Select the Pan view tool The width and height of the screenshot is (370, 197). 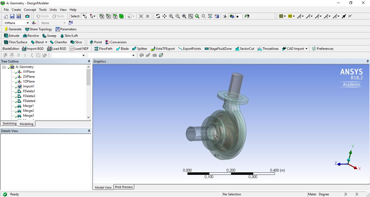click(x=164, y=16)
